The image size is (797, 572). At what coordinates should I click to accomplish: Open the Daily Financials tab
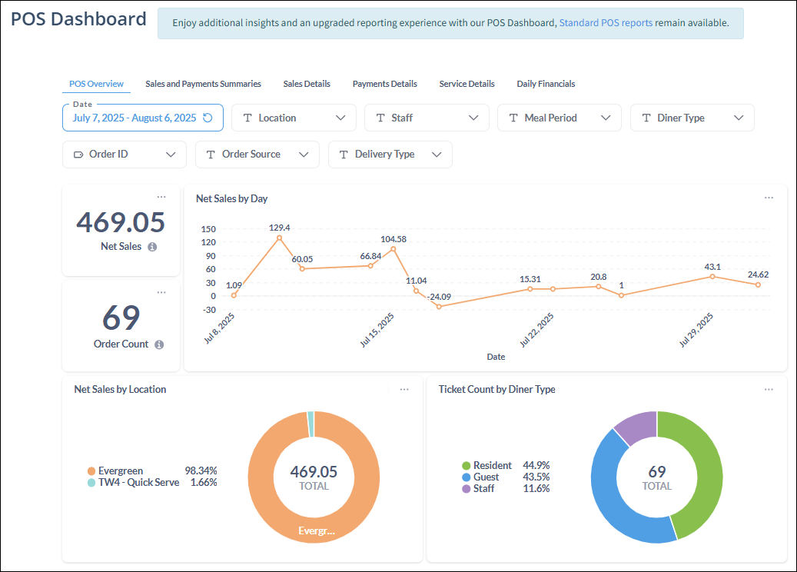click(546, 84)
